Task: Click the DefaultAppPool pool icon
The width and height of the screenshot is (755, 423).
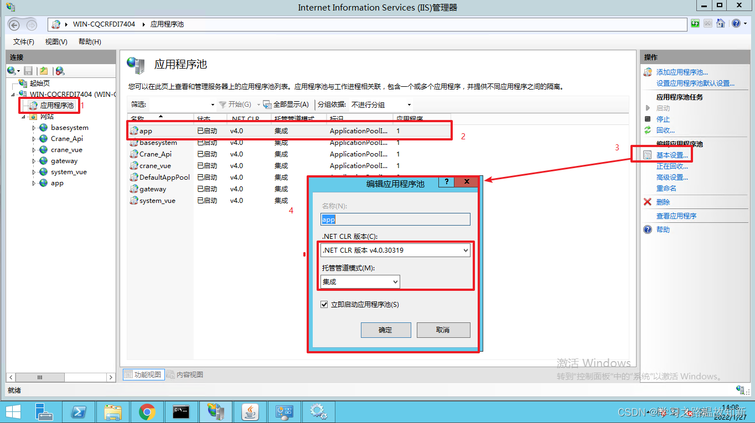Action: pos(134,177)
